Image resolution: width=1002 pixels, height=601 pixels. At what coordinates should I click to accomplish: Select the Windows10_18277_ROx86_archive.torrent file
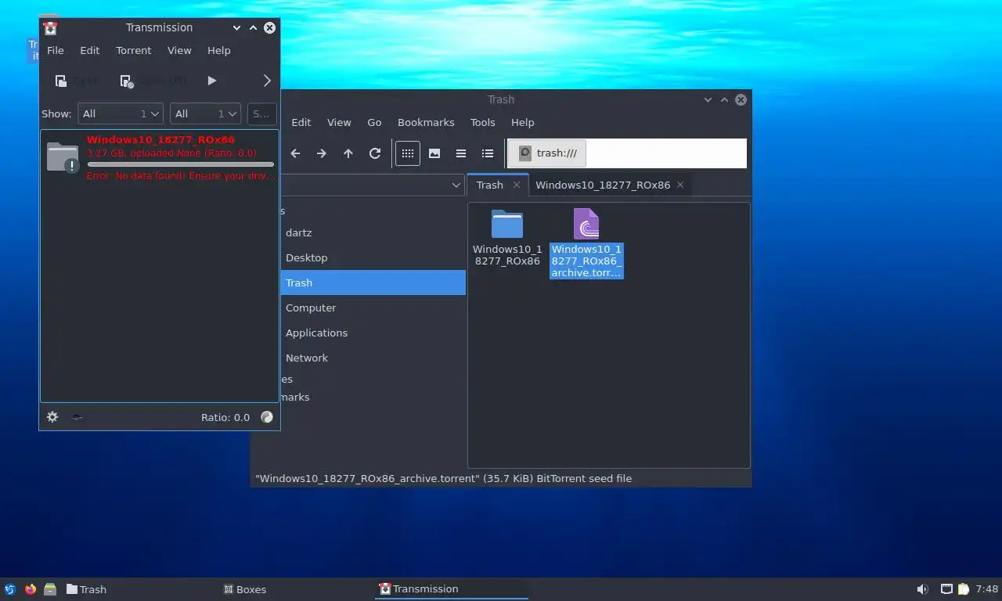pos(586,243)
